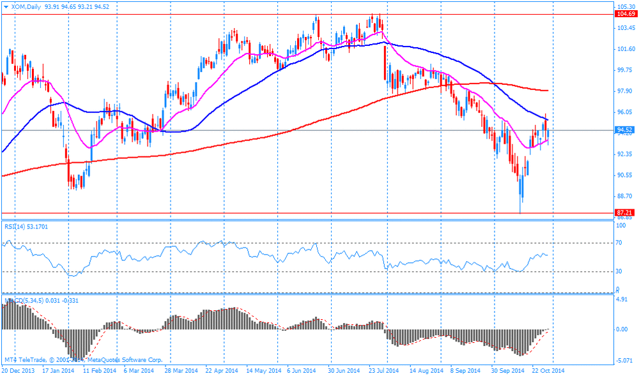Click the 99.75 price axis value
The image size is (639, 376).
[625, 70]
